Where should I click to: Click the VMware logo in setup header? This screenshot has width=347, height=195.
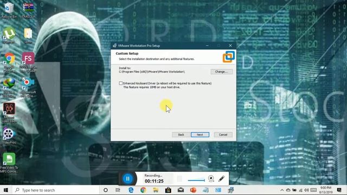click(x=229, y=56)
